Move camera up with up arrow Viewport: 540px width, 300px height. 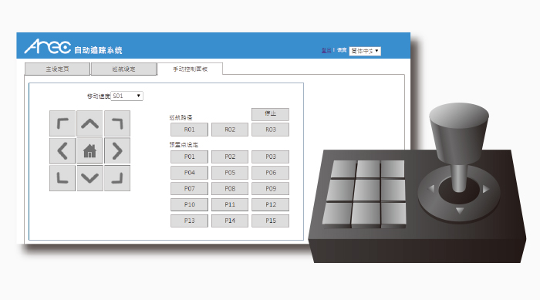coord(89,123)
